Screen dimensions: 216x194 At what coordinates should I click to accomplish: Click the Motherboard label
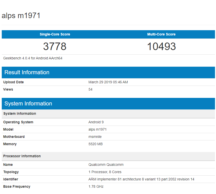click(14, 137)
